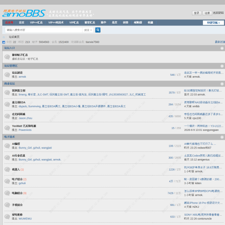Collapse the 论坛入口 section

[x=222, y=48]
